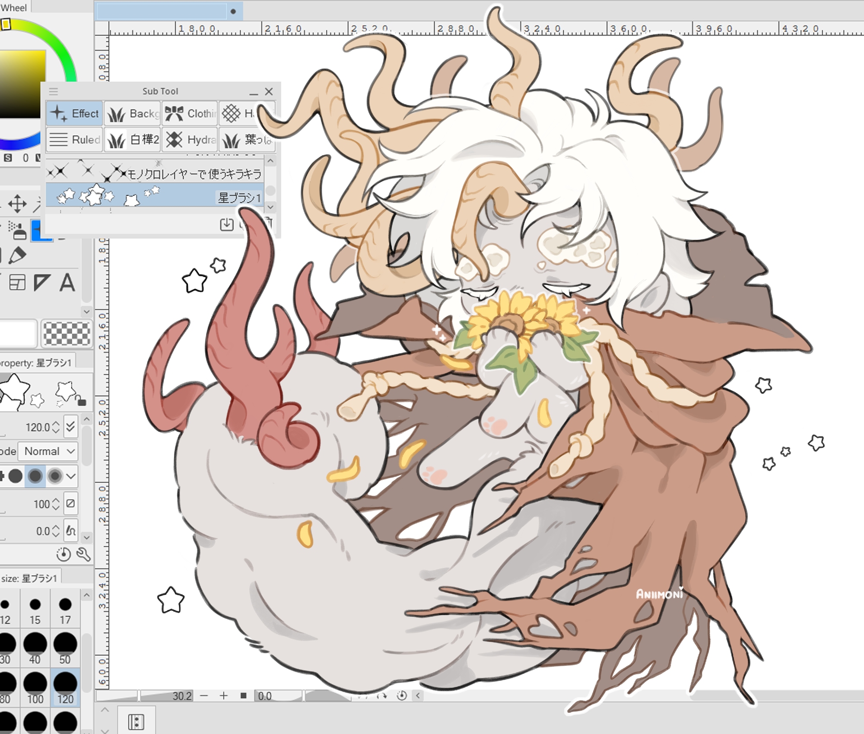The height and width of the screenshot is (734, 864).
Task: Select the Airbrush tool
Action: [x=17, y=230]
